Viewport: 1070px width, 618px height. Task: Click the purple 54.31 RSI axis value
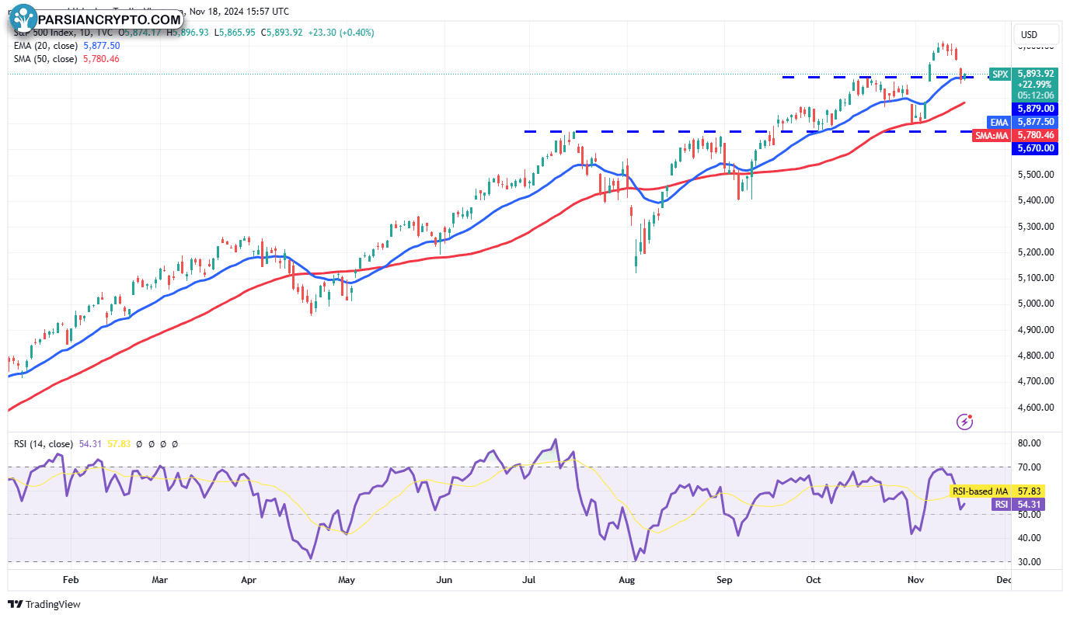tap(1028, 505)
